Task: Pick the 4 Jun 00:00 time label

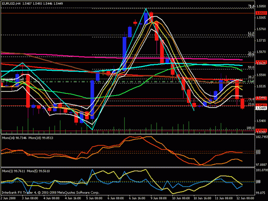Action: pyautogui.click(x=51, y=198)
